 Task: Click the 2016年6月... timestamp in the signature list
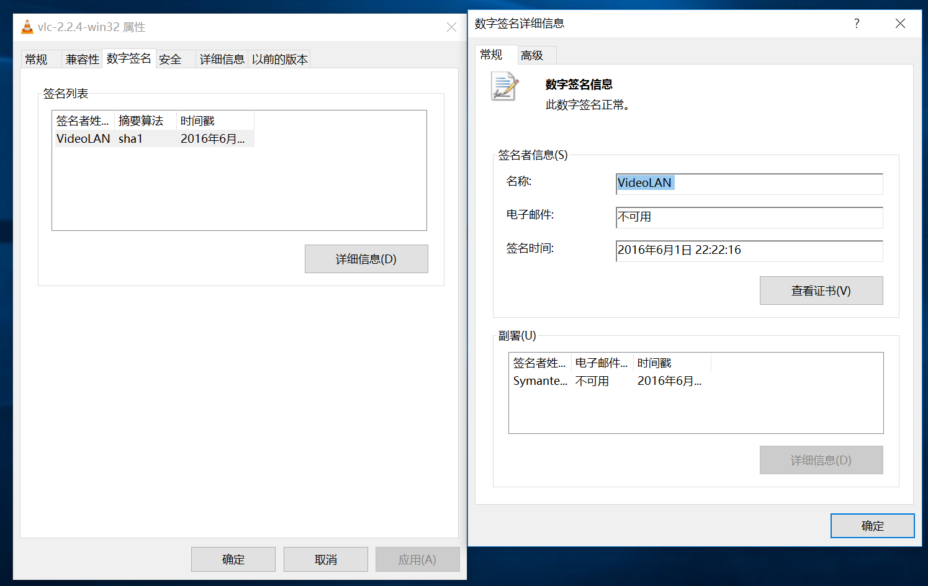click(x=212, y=138)
